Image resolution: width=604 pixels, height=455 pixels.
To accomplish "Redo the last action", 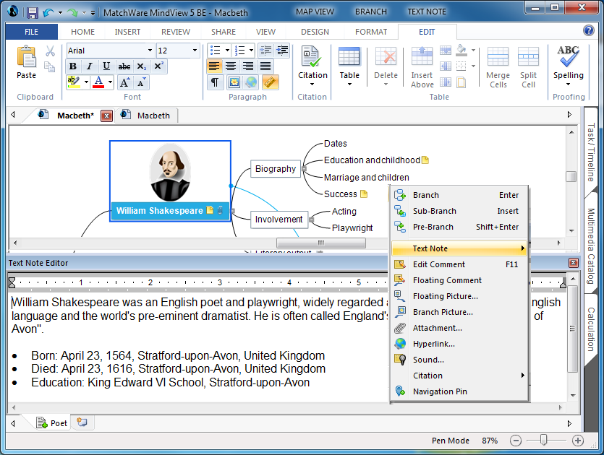I will (x=72, y=13).
